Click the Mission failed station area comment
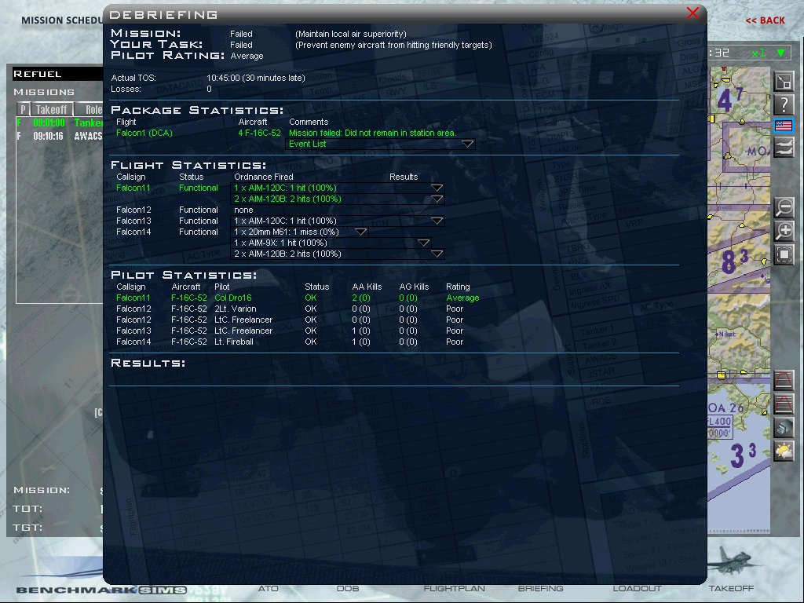This screenshot has width=804, height=603. pos(372,133)
